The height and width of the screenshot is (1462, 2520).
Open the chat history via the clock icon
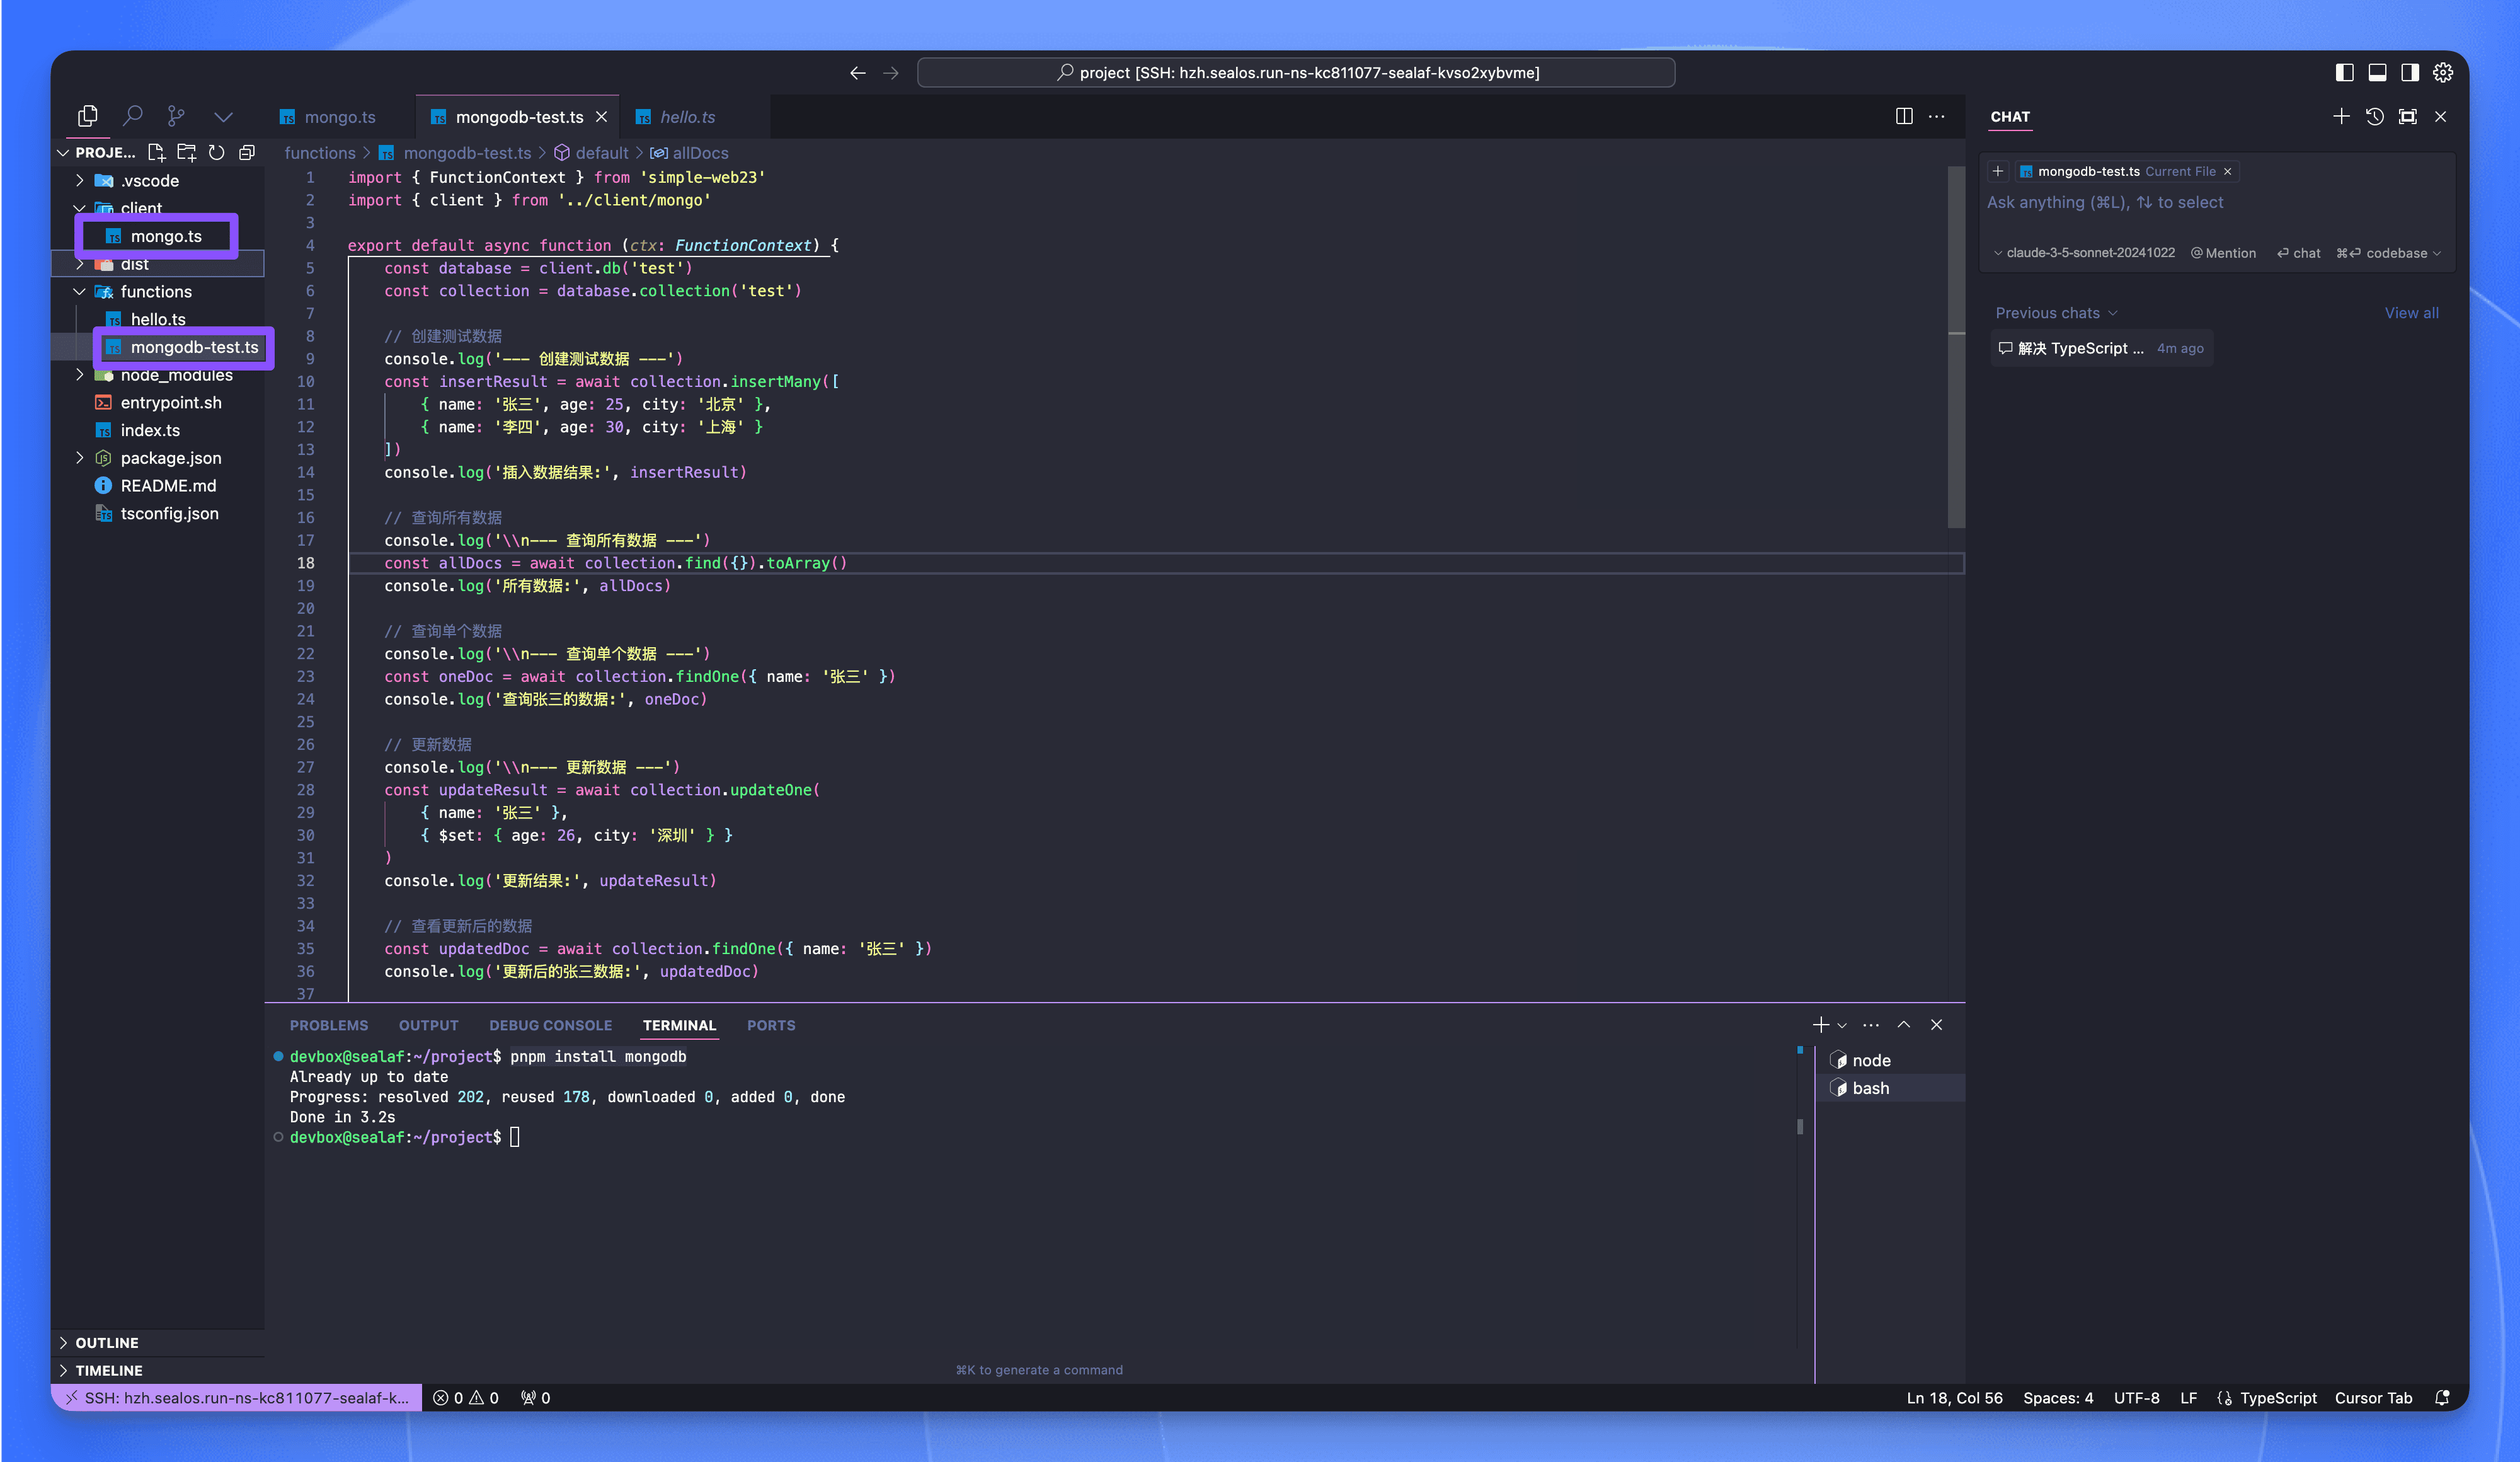pos(2375,116)
